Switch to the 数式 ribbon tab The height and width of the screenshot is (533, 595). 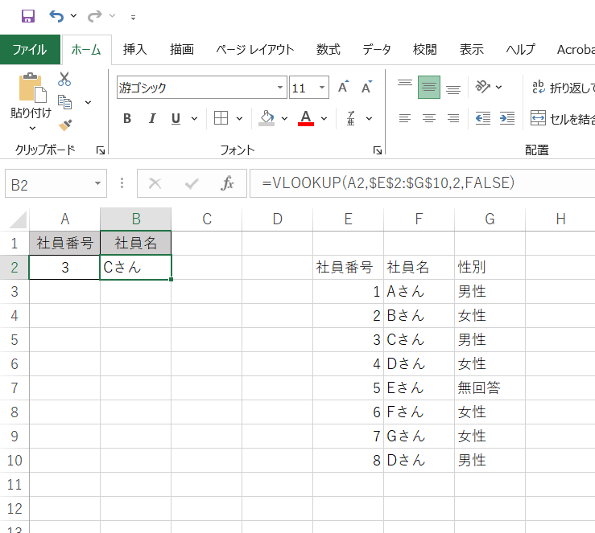pos(328,49)
